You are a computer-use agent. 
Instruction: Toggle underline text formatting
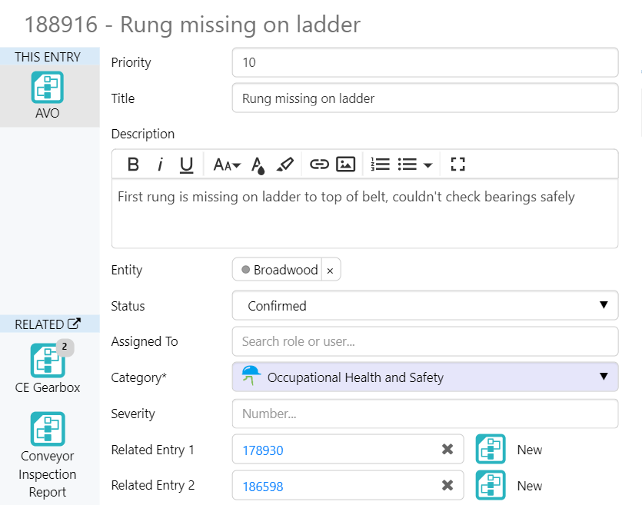(x=186, y=164)
